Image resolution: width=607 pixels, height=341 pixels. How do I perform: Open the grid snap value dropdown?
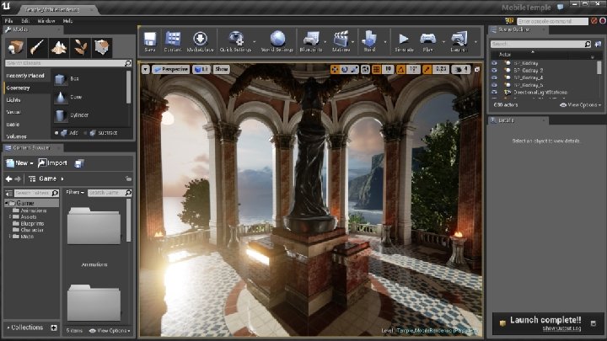tap(389, 69)
